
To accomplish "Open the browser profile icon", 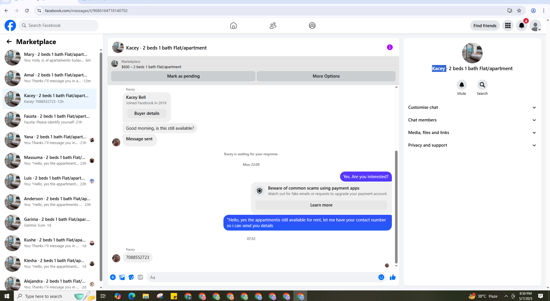I will (533, 11).
